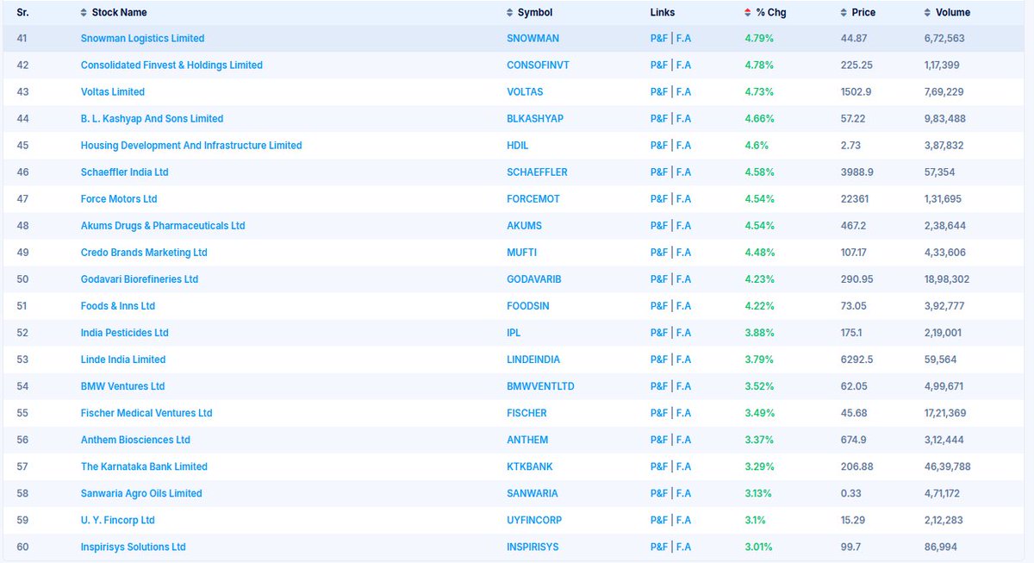This screenshot has height=563, width=1034.
Task: Click the FISCHER symbol link
Action: (x=526, y=412)
